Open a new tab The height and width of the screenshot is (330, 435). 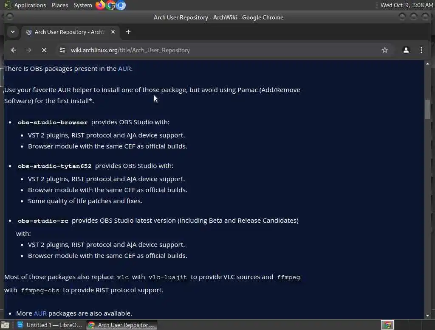point(128,32)
